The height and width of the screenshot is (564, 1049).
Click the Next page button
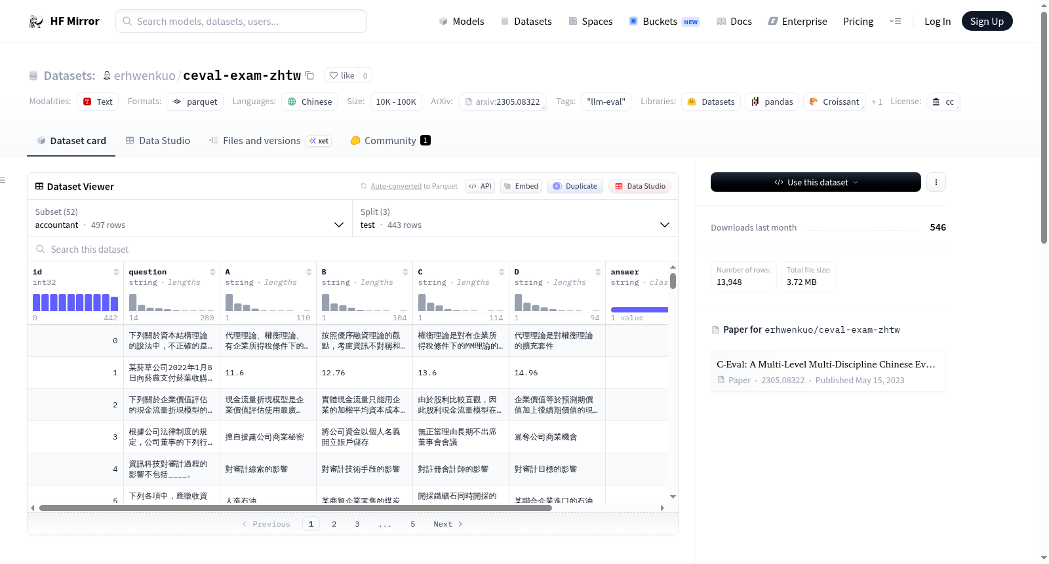tap(448, 524)
